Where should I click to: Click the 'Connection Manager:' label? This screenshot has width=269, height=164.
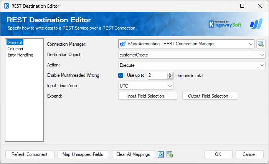66,44
